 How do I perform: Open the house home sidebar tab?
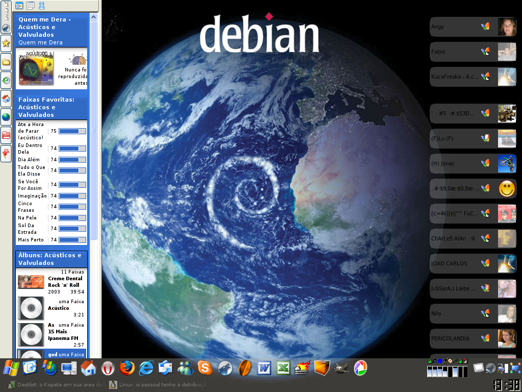click(6, 99)
